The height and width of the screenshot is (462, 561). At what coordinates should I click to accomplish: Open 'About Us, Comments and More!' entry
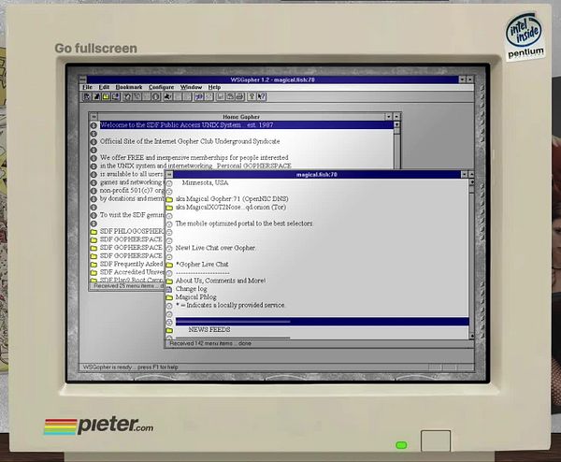221,281
